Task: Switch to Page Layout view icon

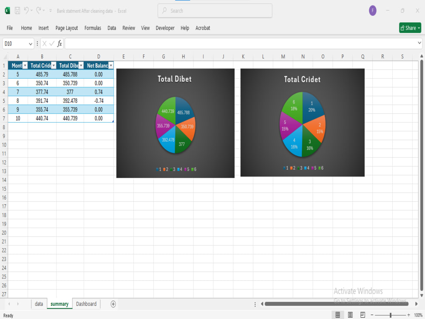Action: (350, 315)
